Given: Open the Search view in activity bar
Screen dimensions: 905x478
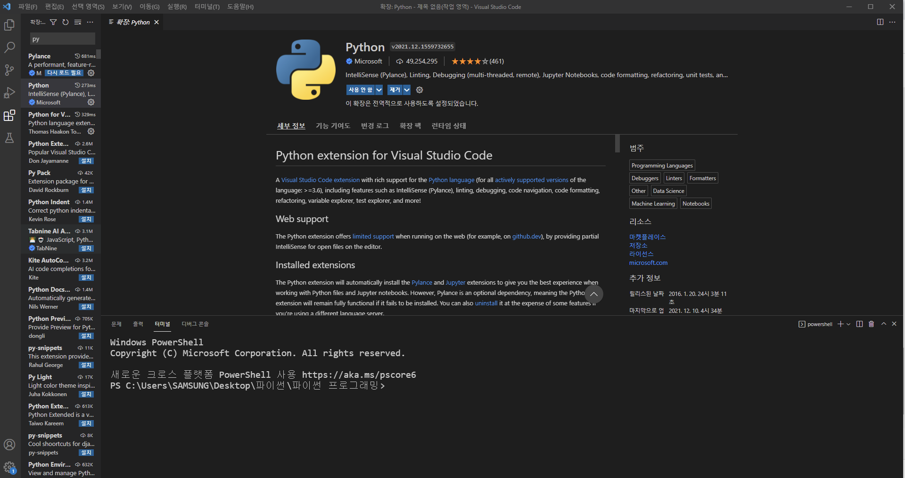Looking at the screenshot, I should click(9, 48).
